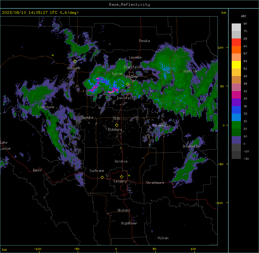259x253 pixels.
Task: Select the light orange 54–57 dBZ swatch
Action: pos(236,57)
